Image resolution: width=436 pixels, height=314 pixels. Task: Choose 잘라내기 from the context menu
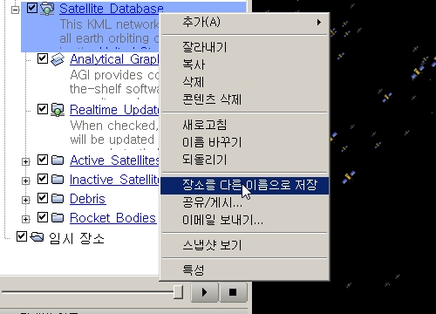point(244,47)
